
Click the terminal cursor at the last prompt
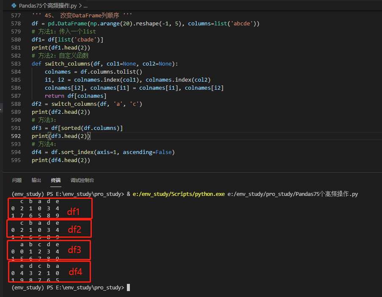[x=128, y=288]
